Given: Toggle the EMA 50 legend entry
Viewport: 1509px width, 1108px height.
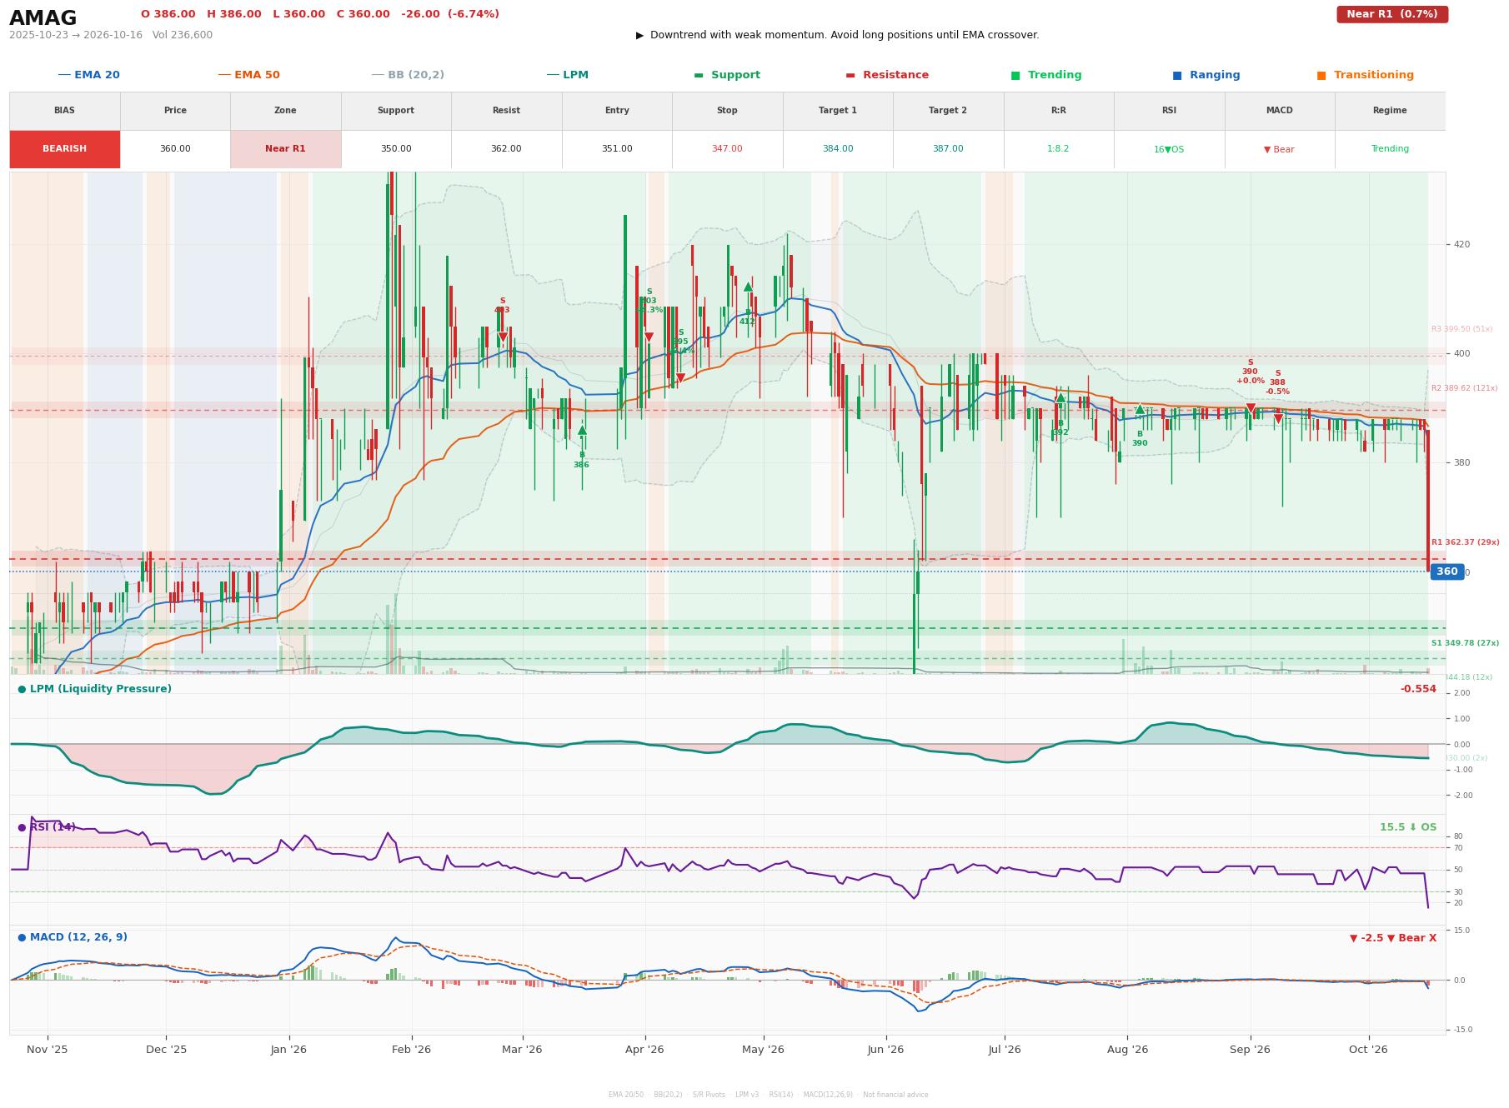Looking at the screenshot, I should coord(248,75).
